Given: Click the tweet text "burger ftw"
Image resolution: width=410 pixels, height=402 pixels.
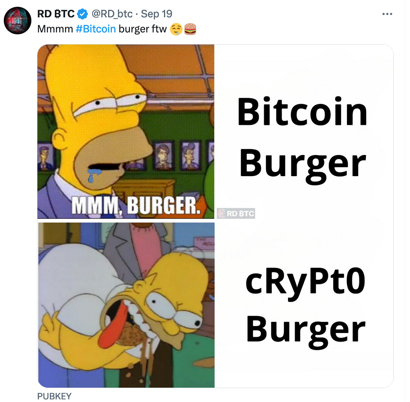Looking at the screenshot, I should (x=142, y=29).
